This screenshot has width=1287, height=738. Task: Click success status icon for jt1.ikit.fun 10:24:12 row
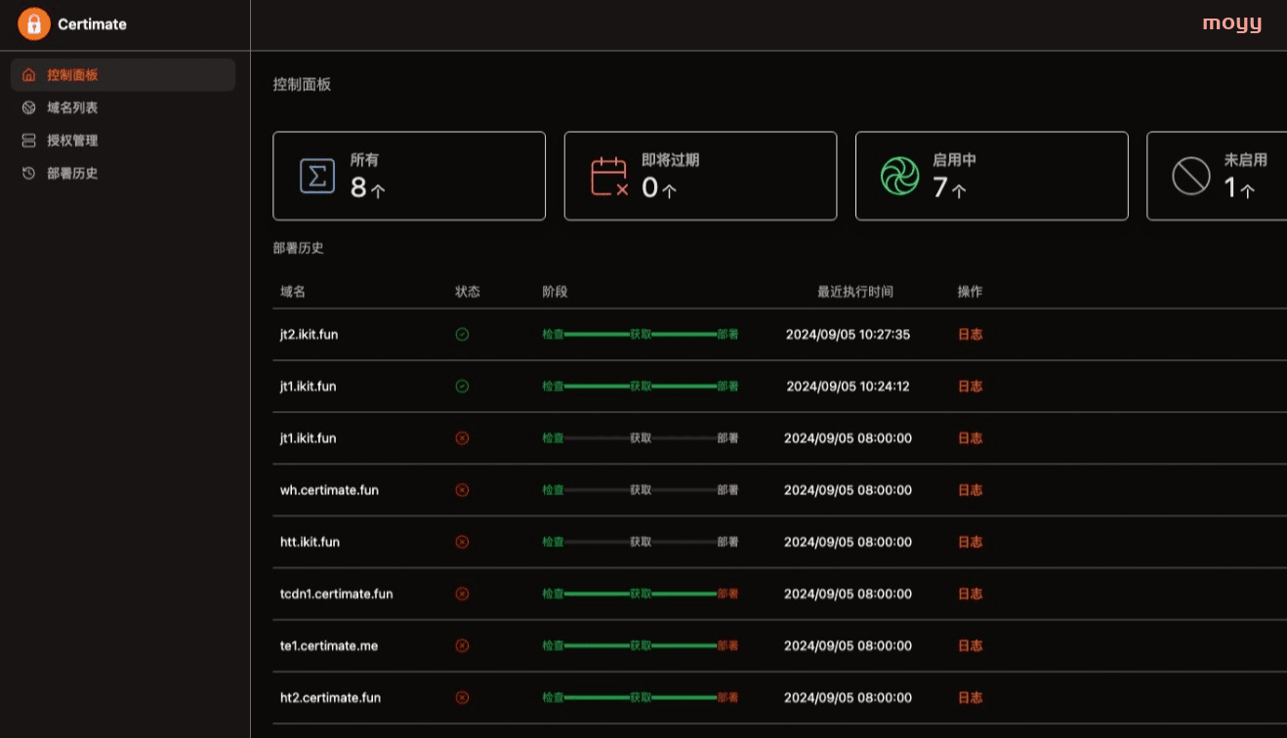(462, 387)
